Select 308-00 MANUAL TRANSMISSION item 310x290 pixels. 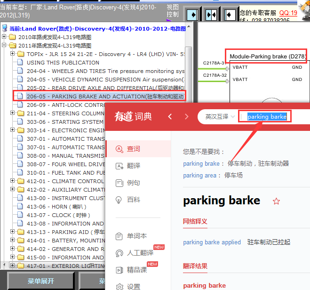66,156
